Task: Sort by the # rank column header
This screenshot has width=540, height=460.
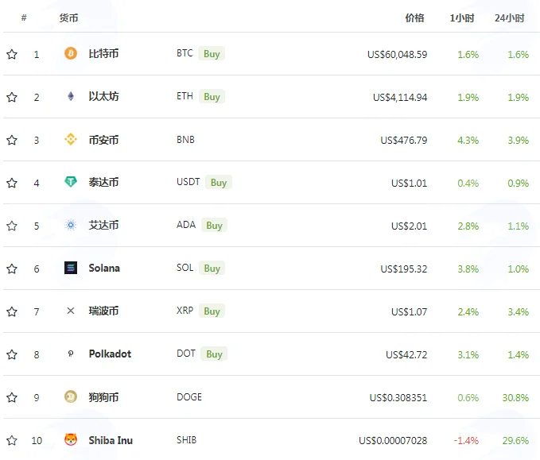Action: pyautogui.click(x=24, y=17)
